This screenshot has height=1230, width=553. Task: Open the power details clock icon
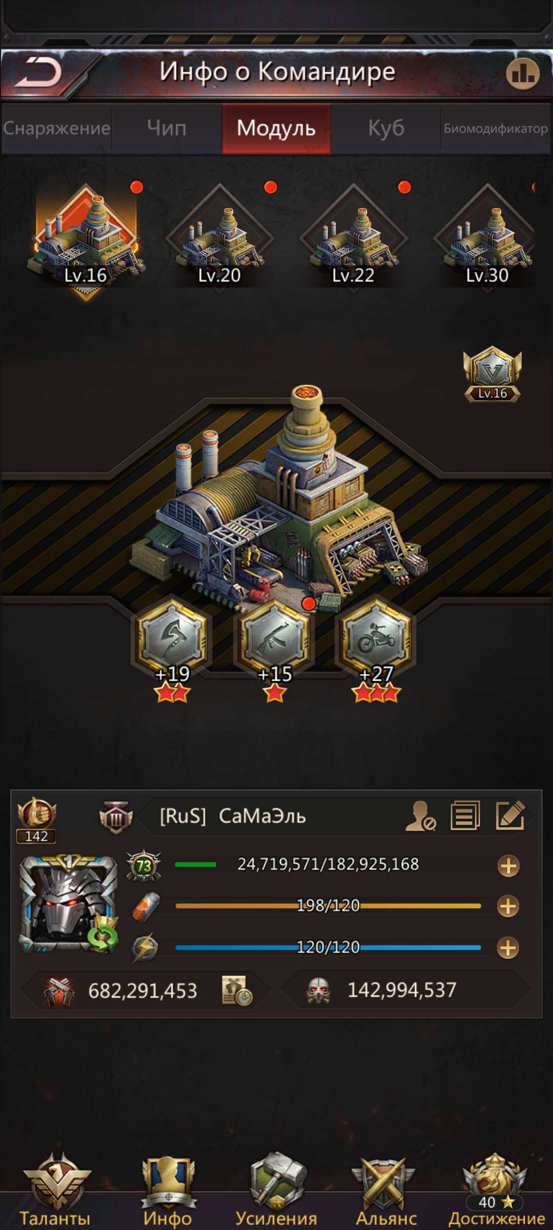[237, 991]
